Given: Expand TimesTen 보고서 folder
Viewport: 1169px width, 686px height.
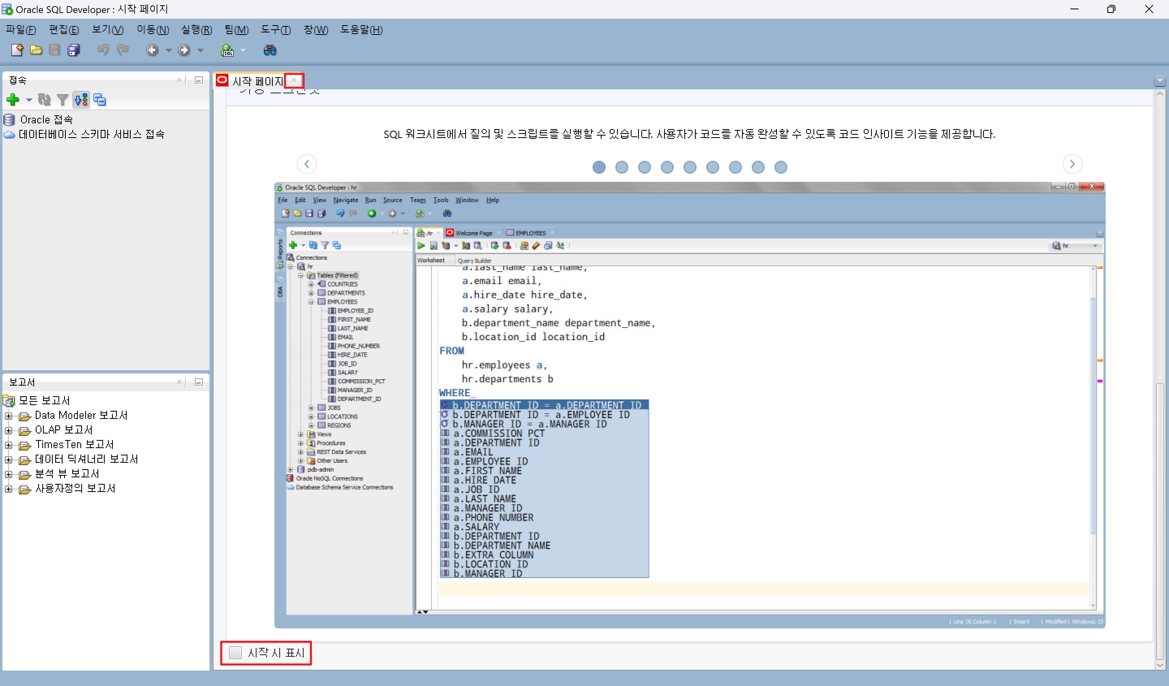Looking at the screenshot, I should [x=9, y=445].
